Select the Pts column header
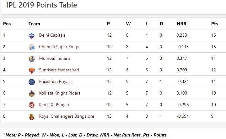The height and width of the screenshot is (139, 226). (214, 24)
